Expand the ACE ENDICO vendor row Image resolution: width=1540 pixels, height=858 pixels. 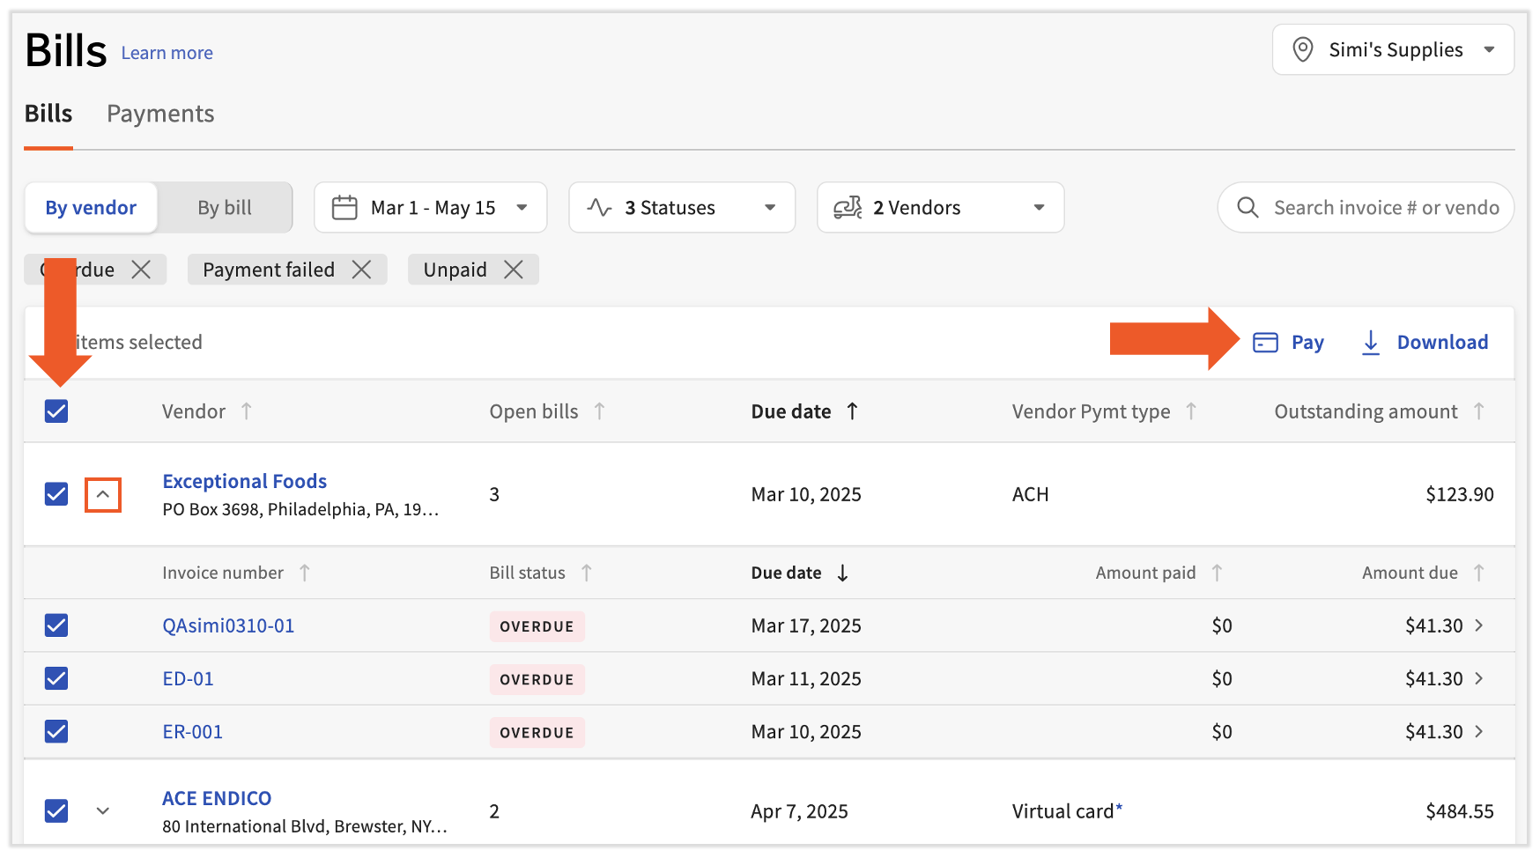pyautogui.click(x=103, y=811)
